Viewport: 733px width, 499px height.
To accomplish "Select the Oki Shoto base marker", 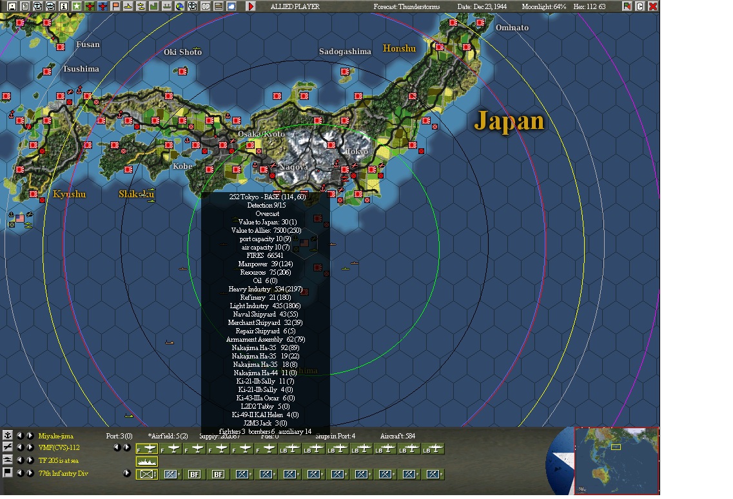I will click(x=182, y=71).
